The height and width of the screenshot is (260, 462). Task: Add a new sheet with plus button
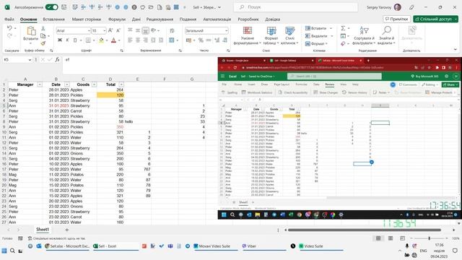click(67, 230)
